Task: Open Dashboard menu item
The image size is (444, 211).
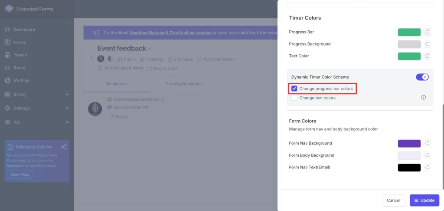Action: [24, 30]
